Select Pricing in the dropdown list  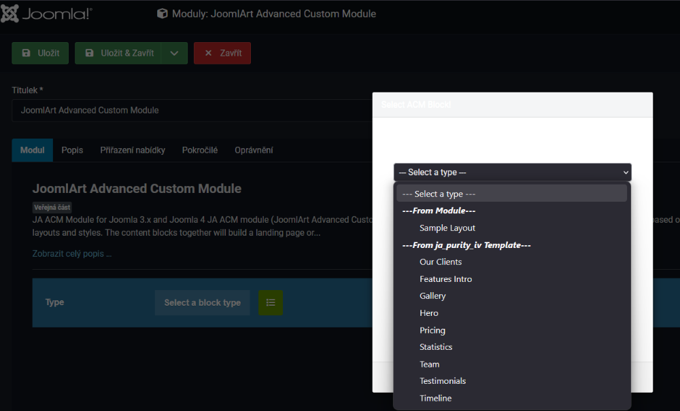pos(432,330)
